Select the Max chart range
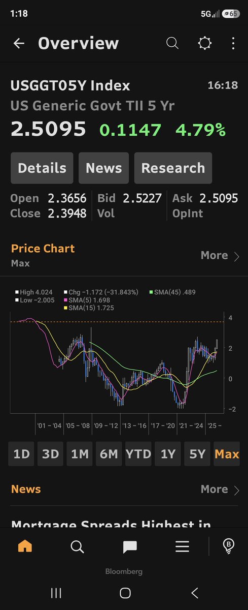 pyautogui.click(x=227, y=454)
